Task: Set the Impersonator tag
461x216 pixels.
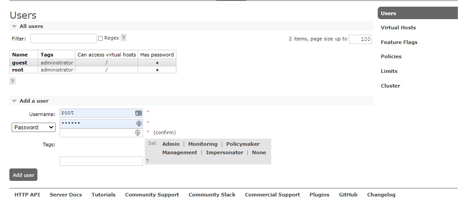Action: coord(224,152)
